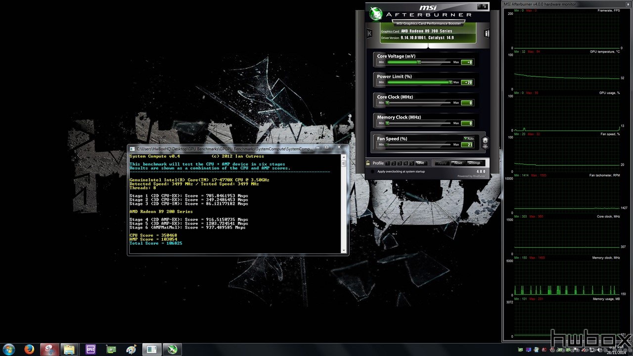Switch to the console window taskbar button
This screenshot has height=356, width=633.
click(x=152, y=349)
